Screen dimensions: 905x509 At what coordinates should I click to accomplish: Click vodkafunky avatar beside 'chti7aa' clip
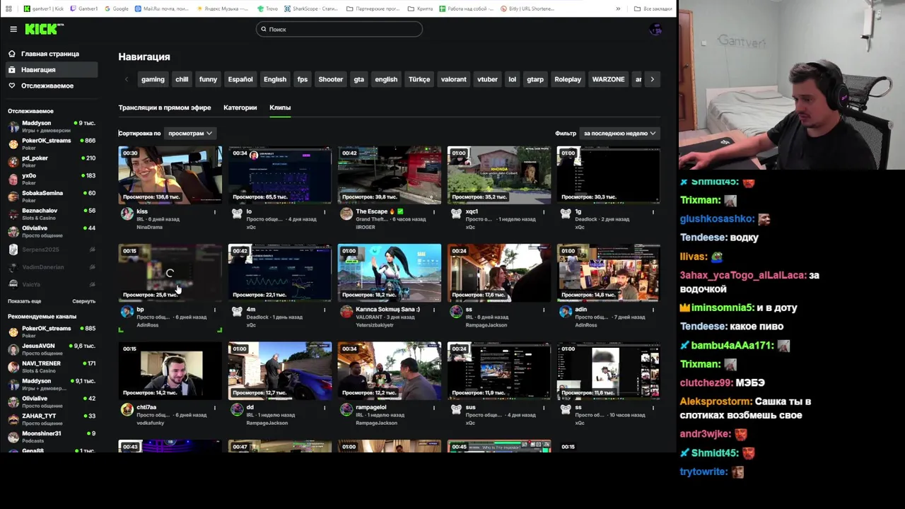point(127,409)
